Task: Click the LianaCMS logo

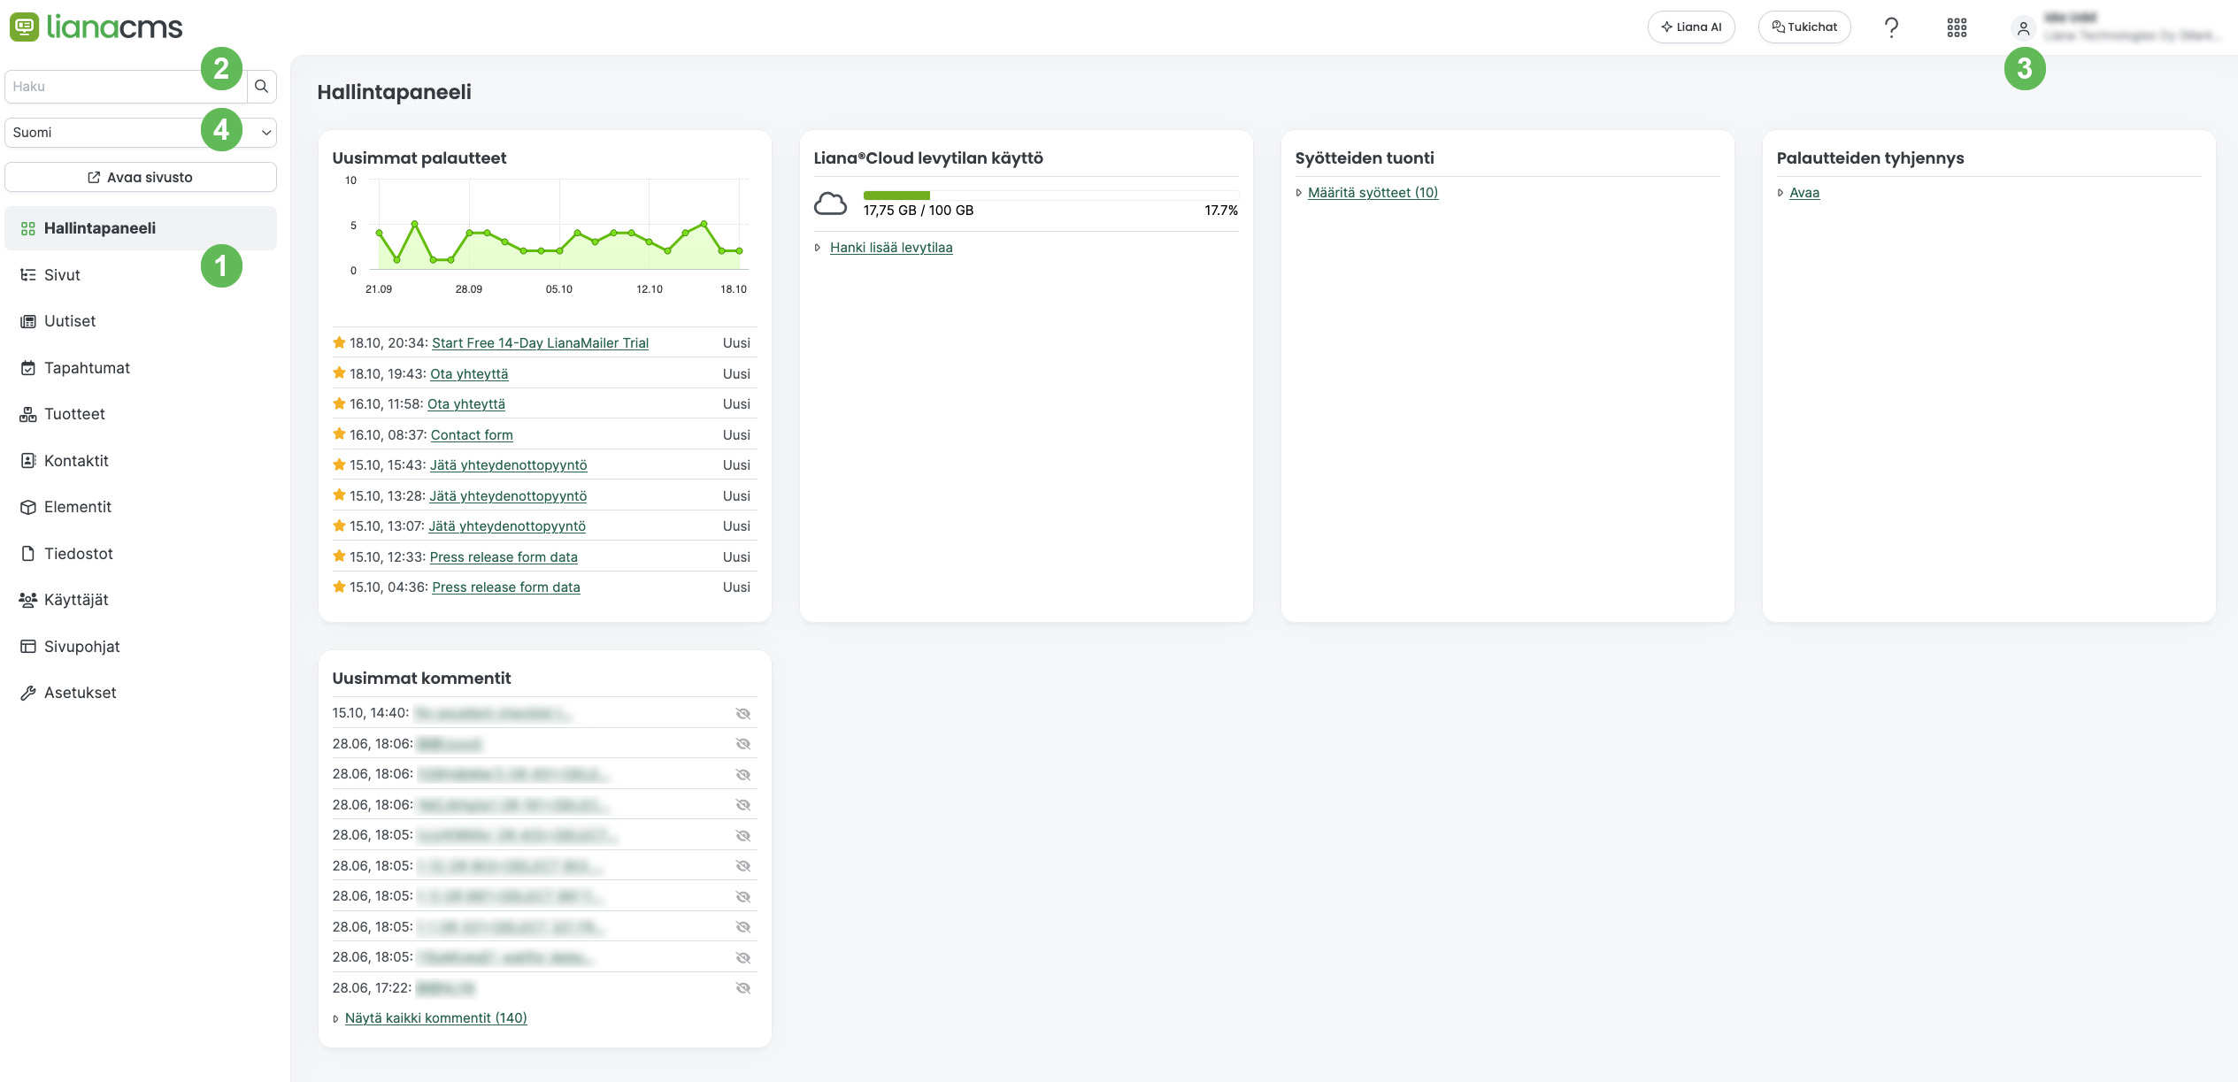Action: coord(96,27)
